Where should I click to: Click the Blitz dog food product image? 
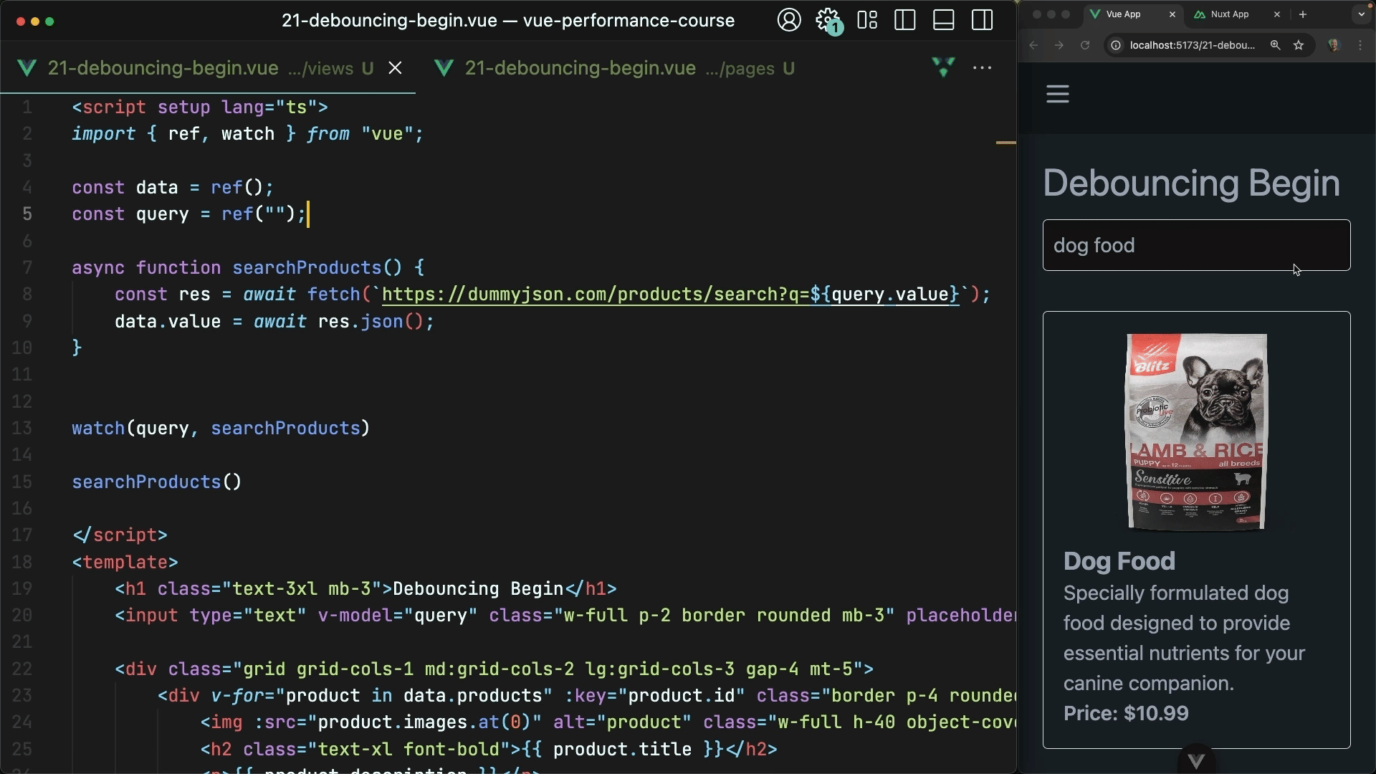tap(1197, 432)
